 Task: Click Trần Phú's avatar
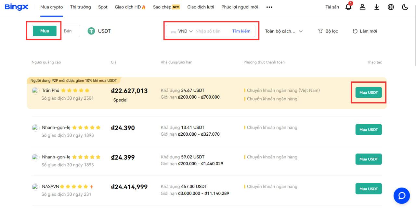pos(36,91)
